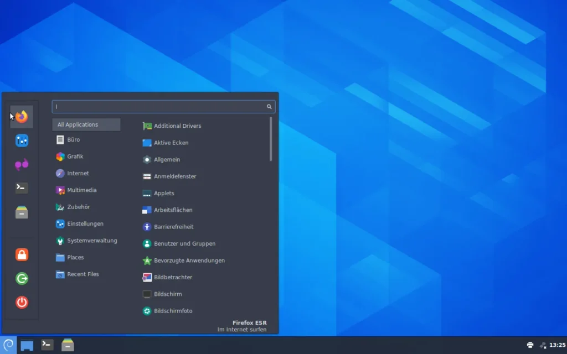Select the Systemverwaltung category
This screenshot has width=567, height=354.
(x=91, y=241)
